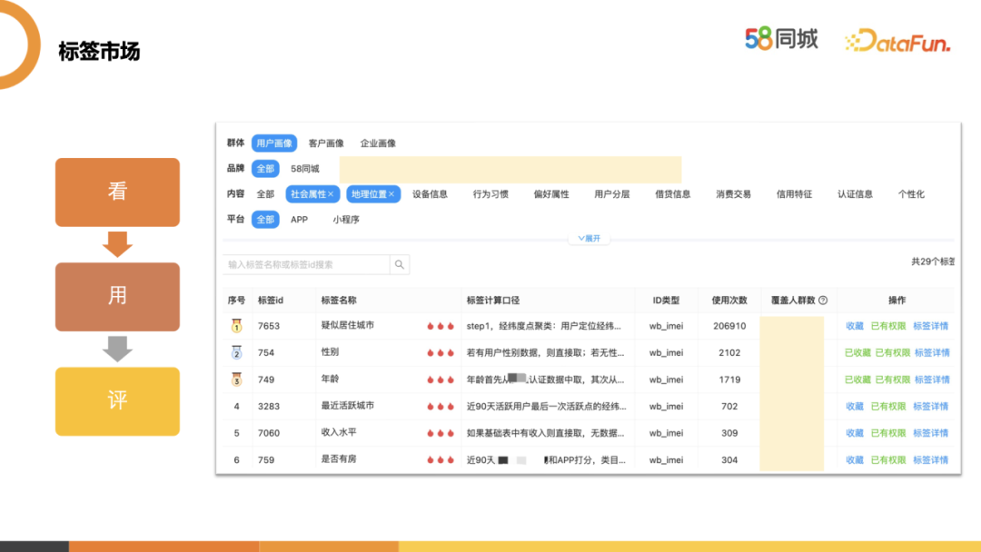Click the DataFun logo
Screen dimensions: 981x552
897,41
